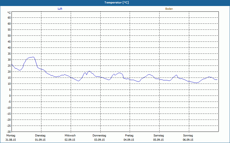Click the date 31.08.15
This screenshot has width=230, height=143.
(11, 140)
